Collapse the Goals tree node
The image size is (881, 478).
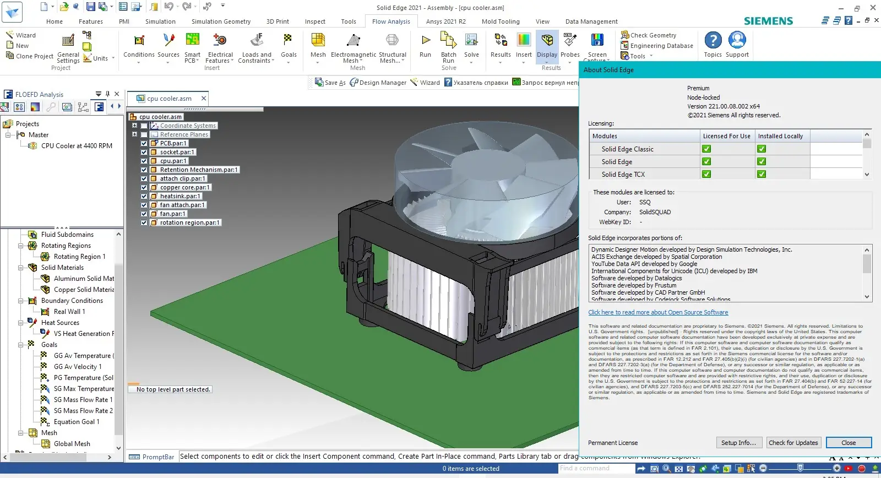21,345
